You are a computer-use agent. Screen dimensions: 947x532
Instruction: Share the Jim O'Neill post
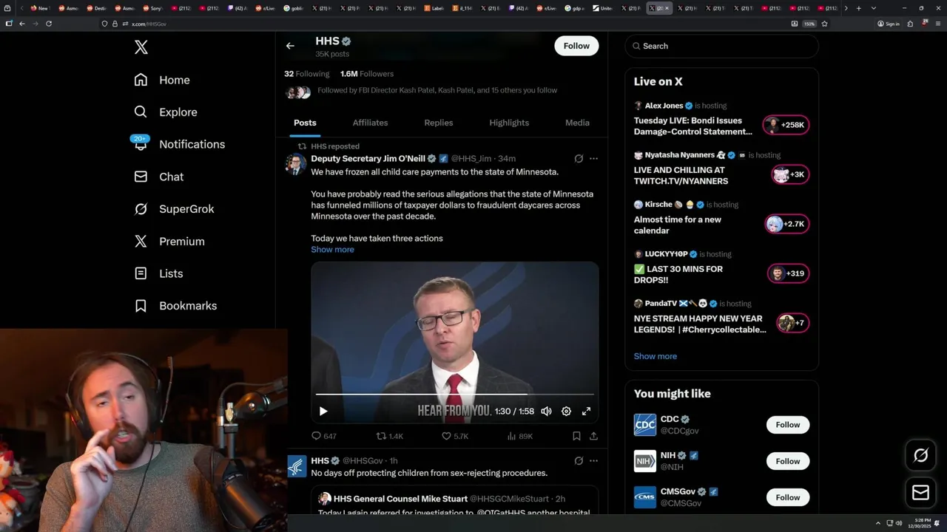(x=593, y=437)
